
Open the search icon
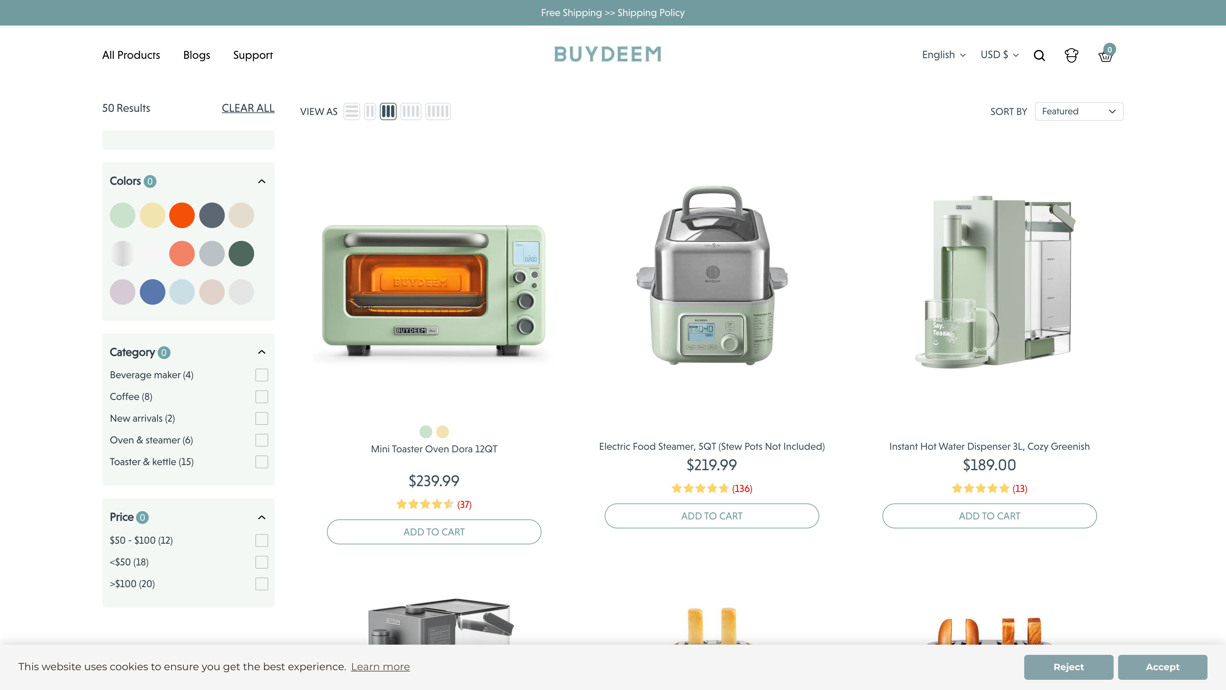1040,55
